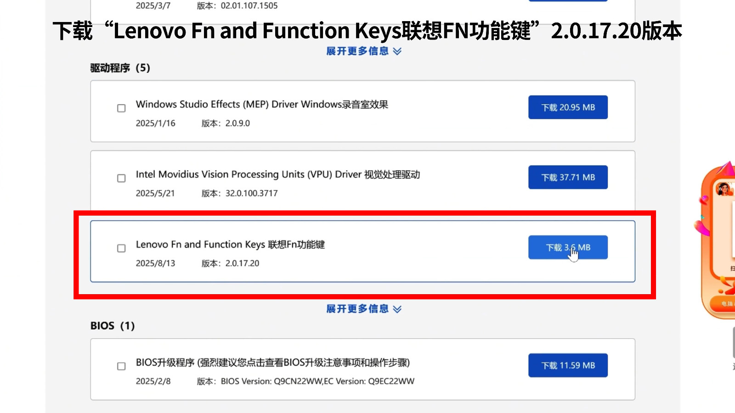Select the BIOS升级程序 checkbox
The width and height of the screenshot is (735, 413).
click(x=121, y=366)
